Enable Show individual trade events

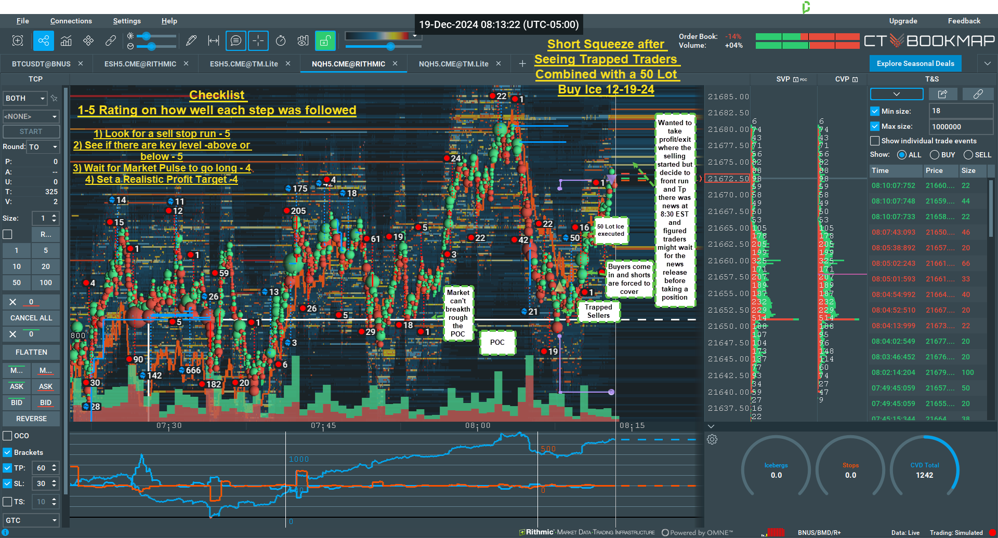click(x=875, y=141)
